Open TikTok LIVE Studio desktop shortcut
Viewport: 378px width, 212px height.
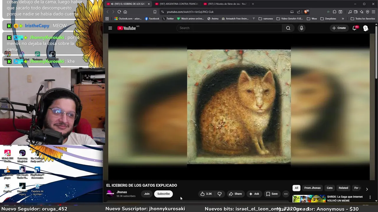click(7, 156)
